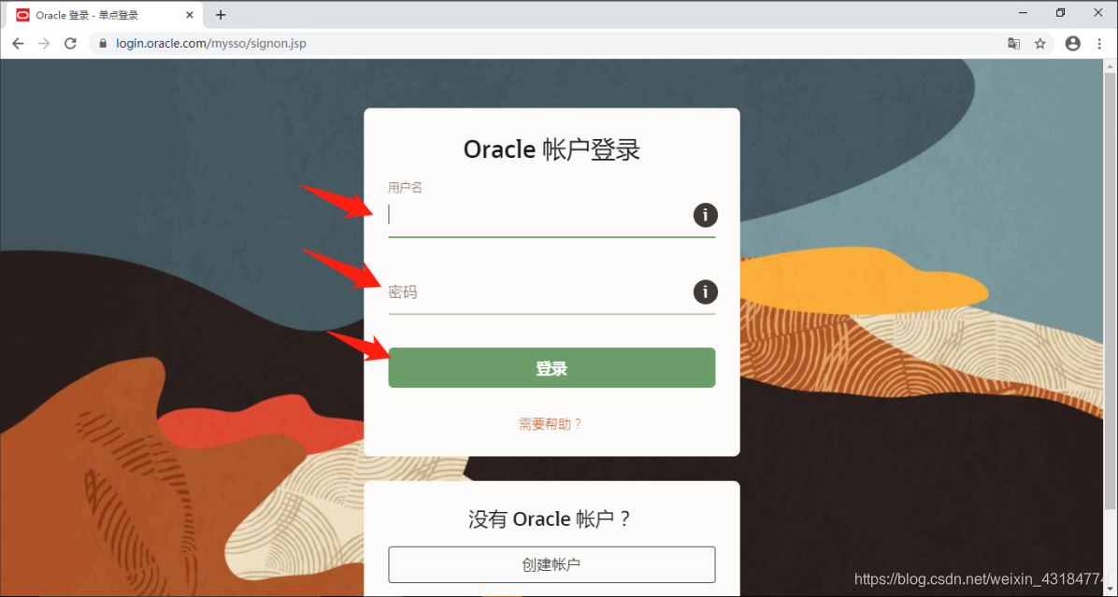This screenshot has width=1118, height=597.
Task: Click info icon beside 密码 field
Action: pos(705,291)
